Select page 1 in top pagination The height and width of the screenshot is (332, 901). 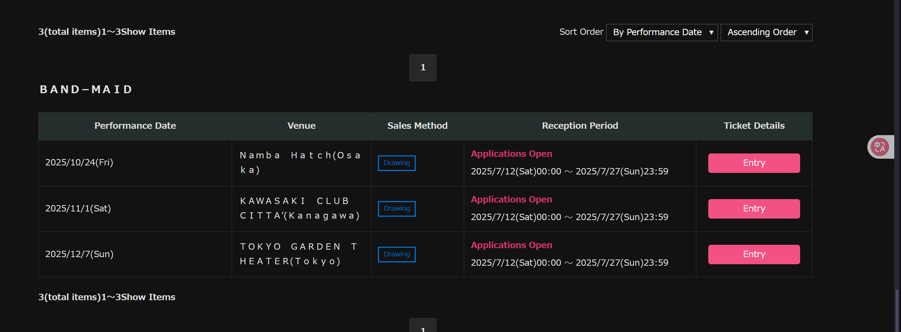tap(423, 68)
